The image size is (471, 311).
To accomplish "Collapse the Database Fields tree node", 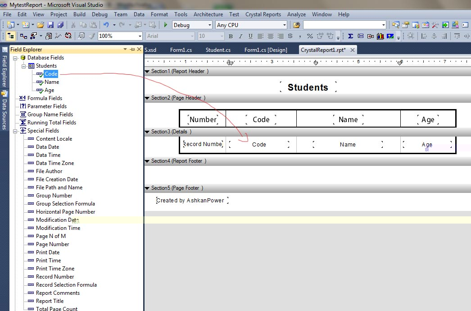I will point(15,58).
